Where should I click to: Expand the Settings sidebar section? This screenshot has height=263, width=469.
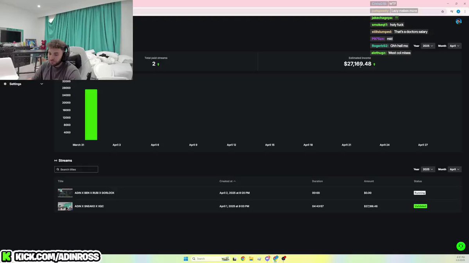pyautogui.click(x=41, y=84)
